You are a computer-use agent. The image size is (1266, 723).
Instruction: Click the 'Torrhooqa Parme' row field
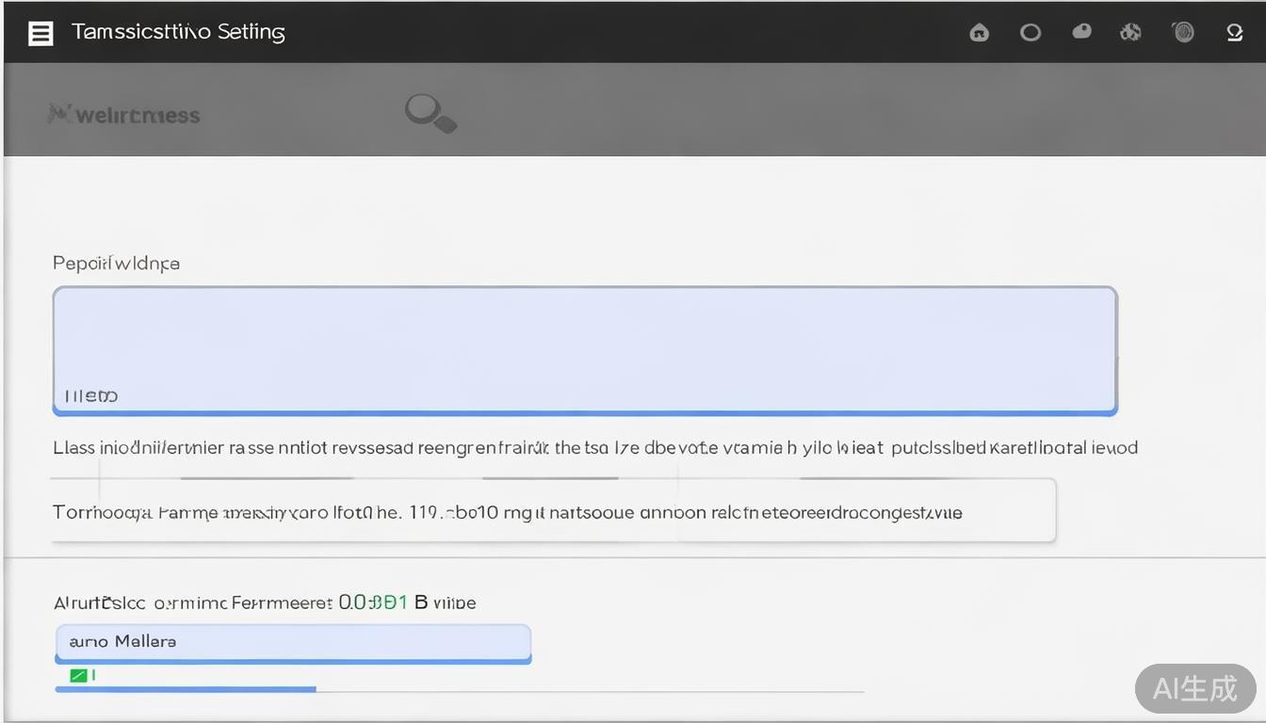tap(552, 513)
